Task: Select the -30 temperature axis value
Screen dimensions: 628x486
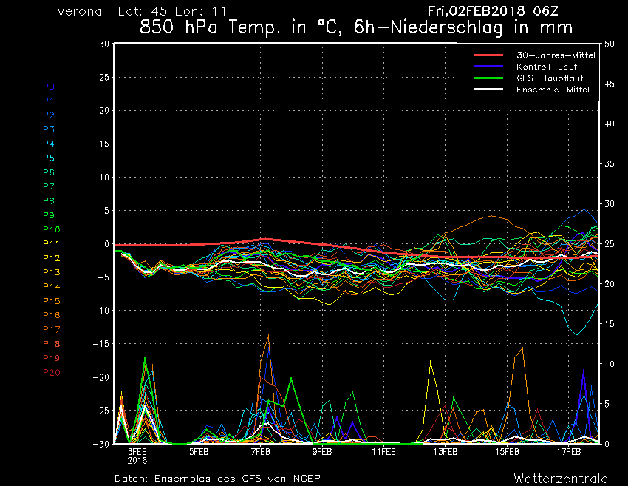Action: click(x=100, y=444)
